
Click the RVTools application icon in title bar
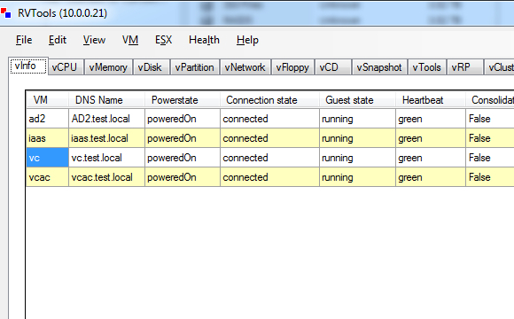5,13
